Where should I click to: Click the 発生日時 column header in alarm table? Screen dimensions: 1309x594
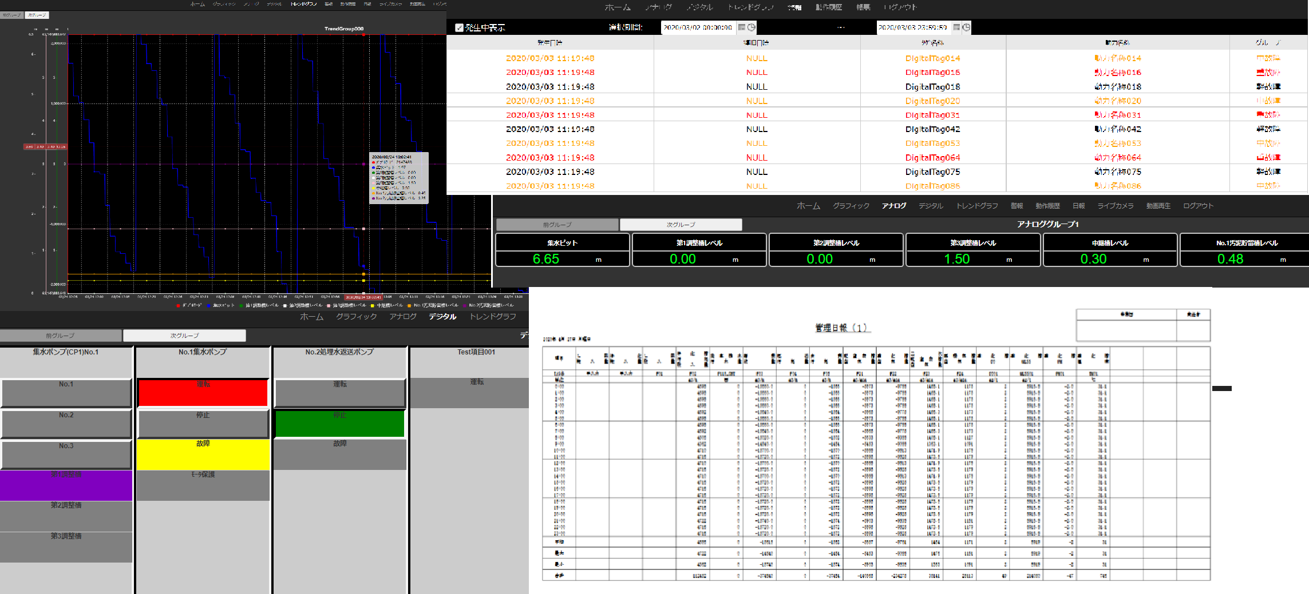pyautogui.click(x=550, y=43)
